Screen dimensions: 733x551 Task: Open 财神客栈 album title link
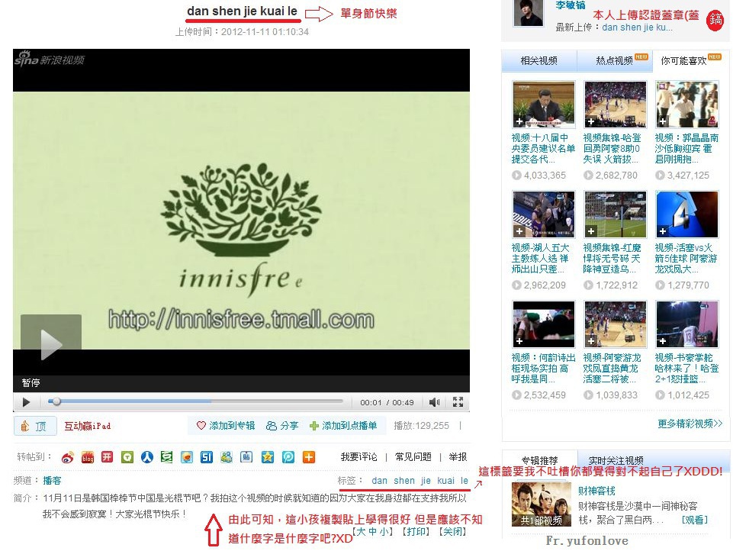click(x=596, y=491)
